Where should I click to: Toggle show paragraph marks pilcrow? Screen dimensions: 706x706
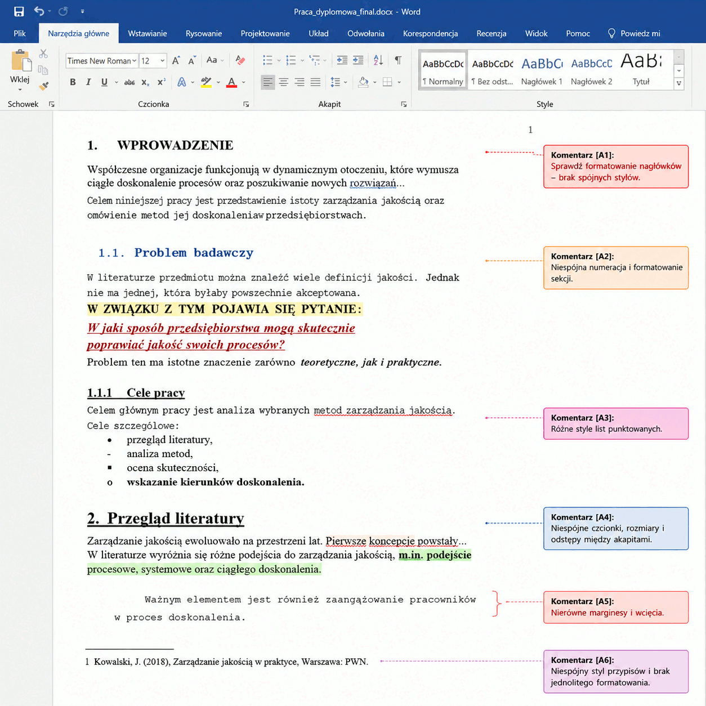click(x=398, y=60)
